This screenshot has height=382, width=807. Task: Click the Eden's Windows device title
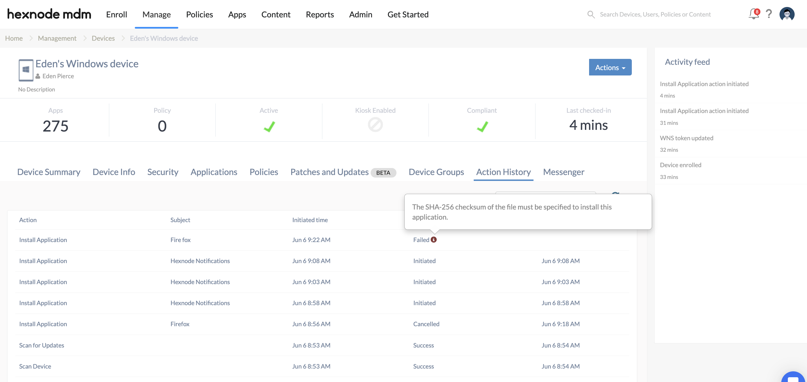point(87,63)
